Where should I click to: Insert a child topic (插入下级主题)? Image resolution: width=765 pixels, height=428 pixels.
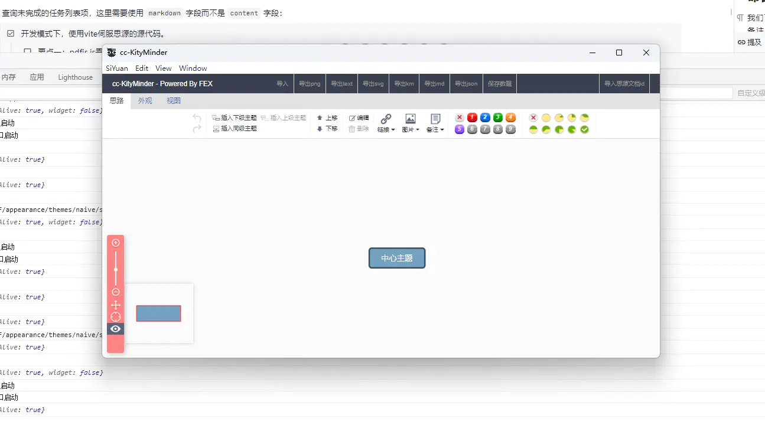coord(235,118)
